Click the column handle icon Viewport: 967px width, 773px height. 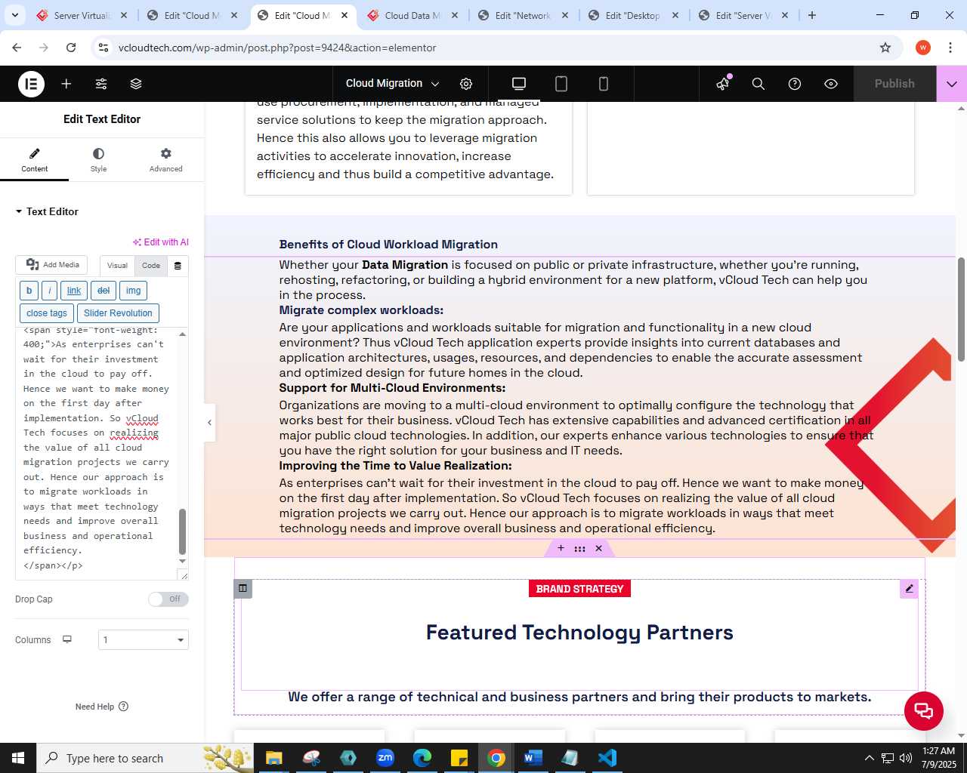pos(243,588)
